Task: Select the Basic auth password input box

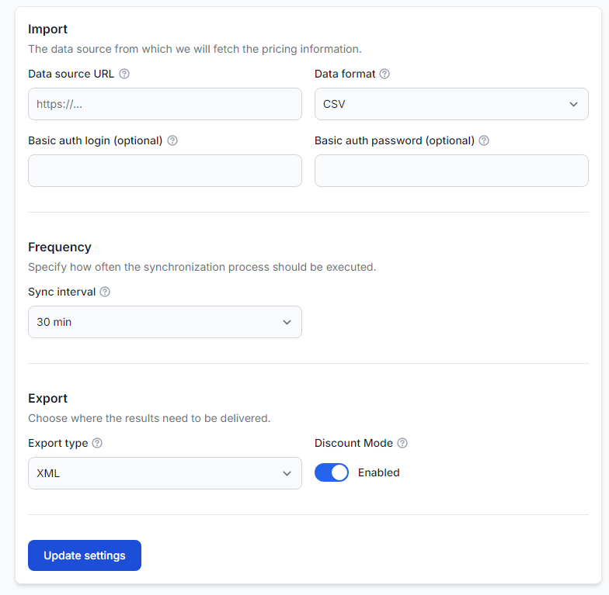Action: (451, 171)
